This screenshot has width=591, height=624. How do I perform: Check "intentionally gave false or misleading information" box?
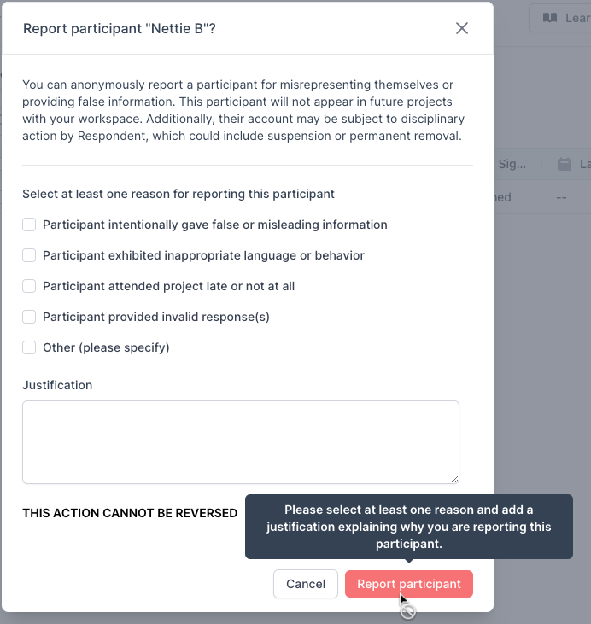(29, 225)
